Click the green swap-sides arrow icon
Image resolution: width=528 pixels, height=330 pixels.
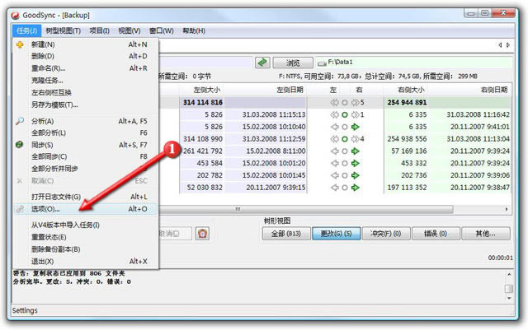[x=262, y=62]
